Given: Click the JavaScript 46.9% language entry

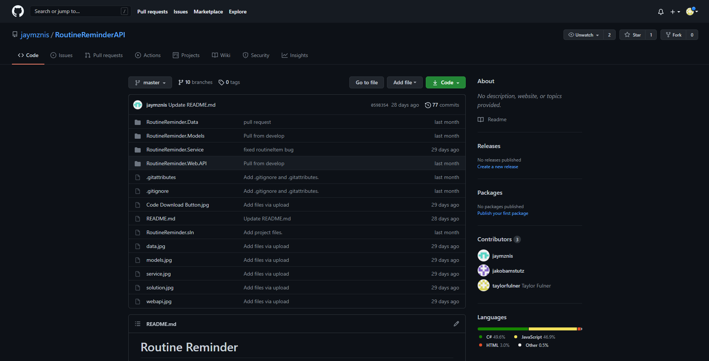Looking at the screenshot, I should 535,337.
